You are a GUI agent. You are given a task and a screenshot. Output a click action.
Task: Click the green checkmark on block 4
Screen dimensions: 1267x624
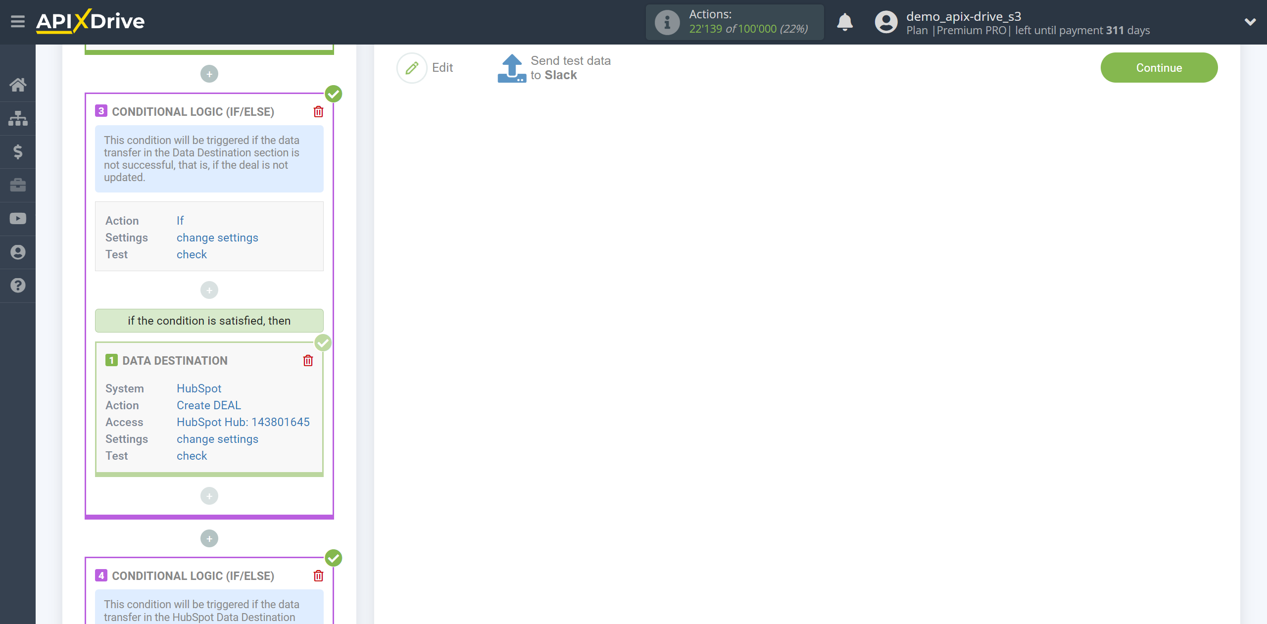pos(334,558)
